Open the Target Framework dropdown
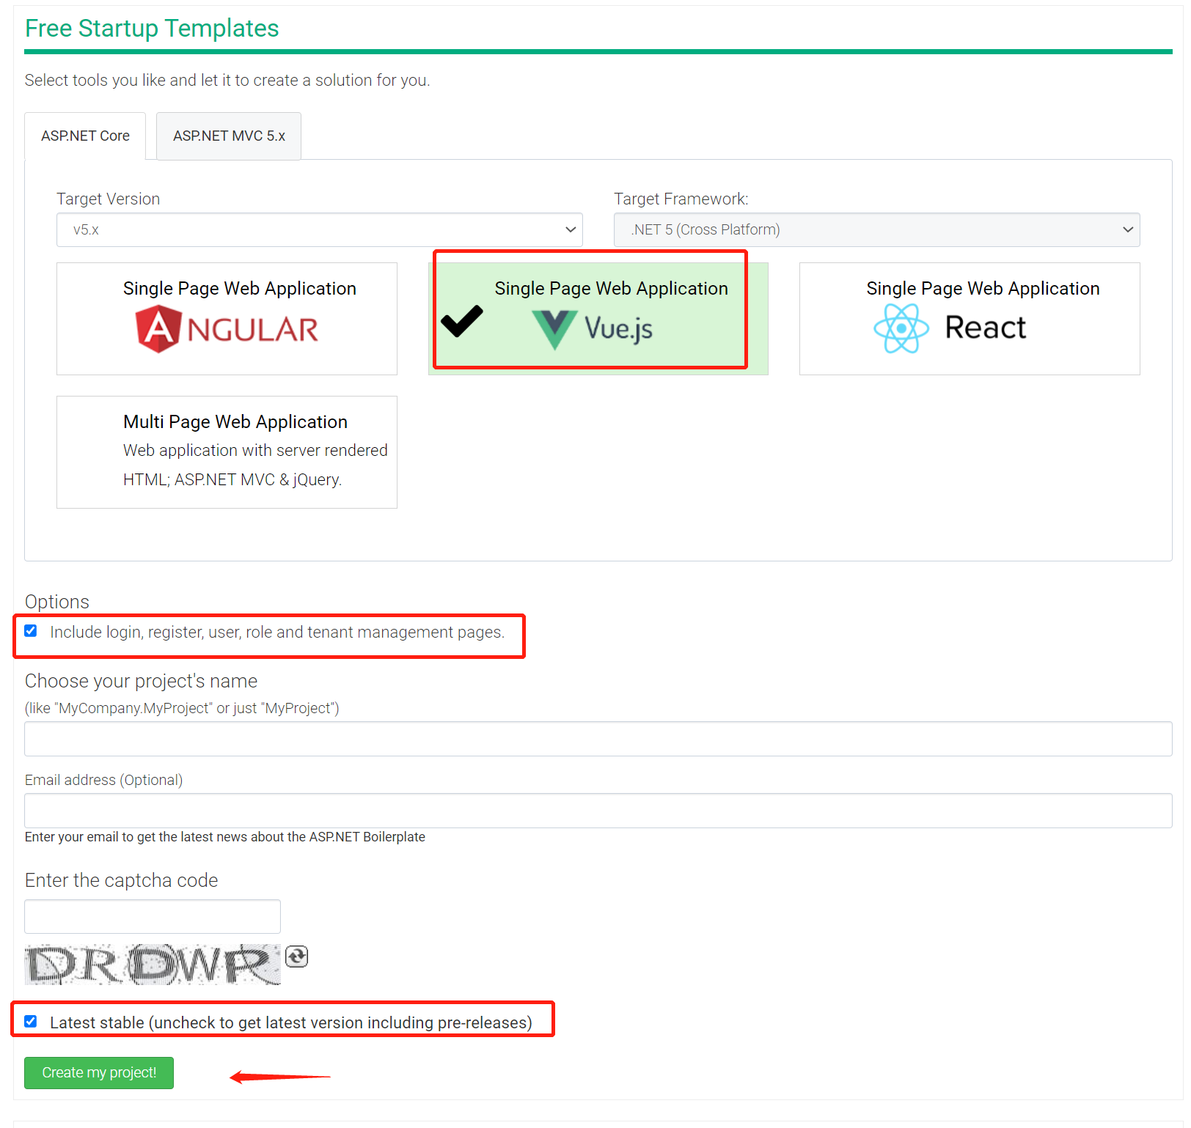 point(876,229)
